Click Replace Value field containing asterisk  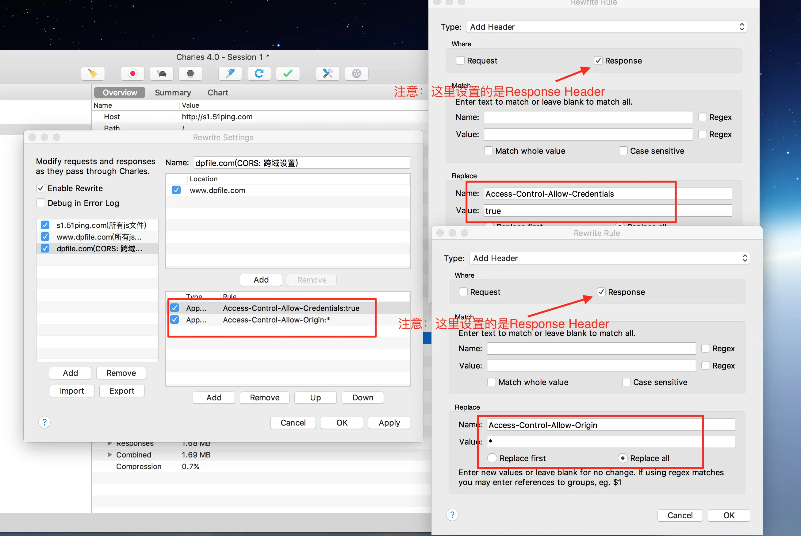click(x=611, y=442)
